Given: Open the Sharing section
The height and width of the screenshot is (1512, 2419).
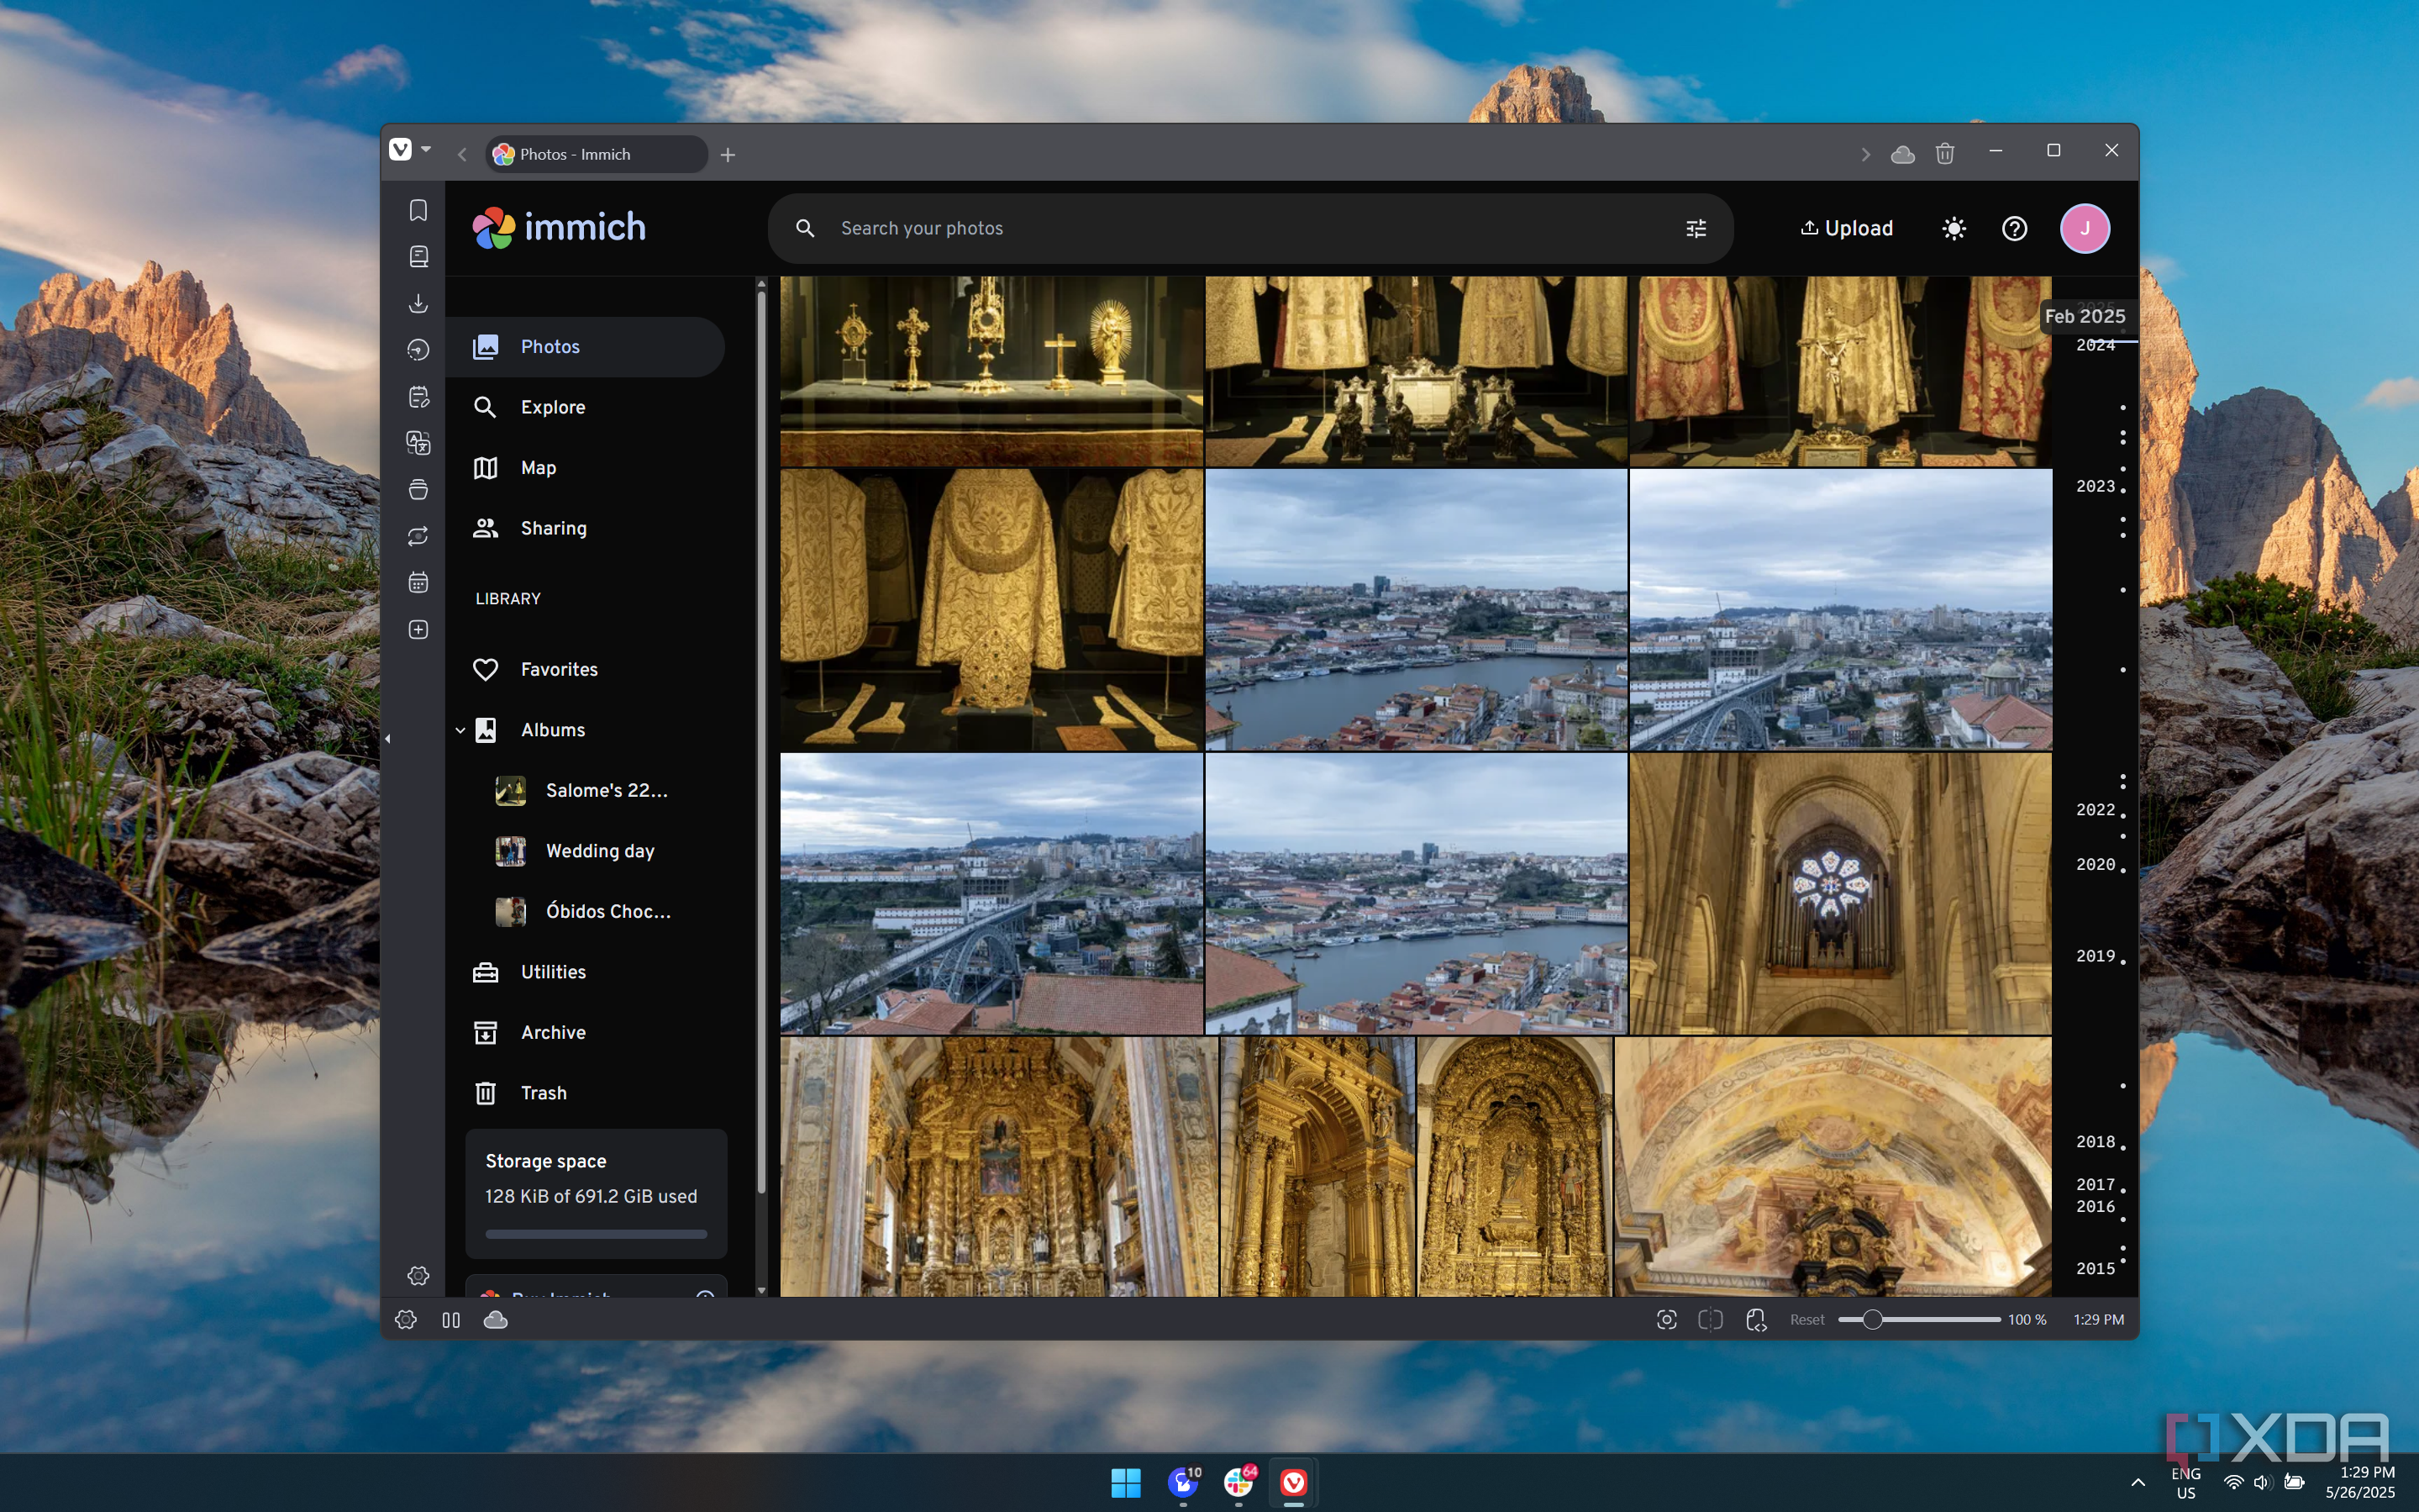Looking at the screenshot, I should [585, 528].
